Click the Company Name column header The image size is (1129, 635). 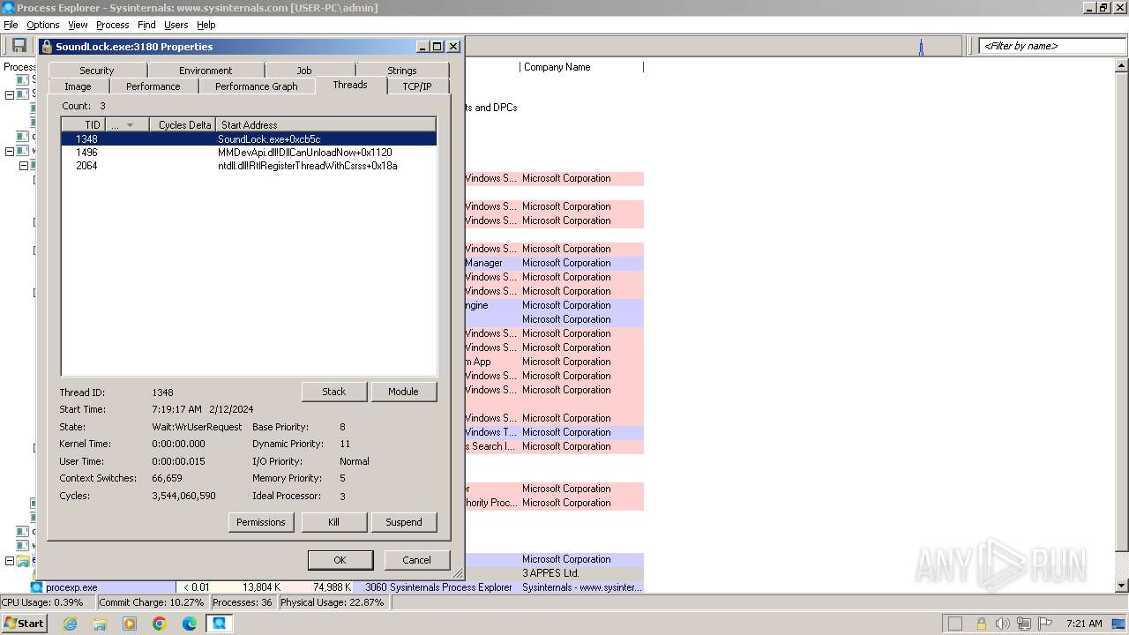(x=580, y=67)
